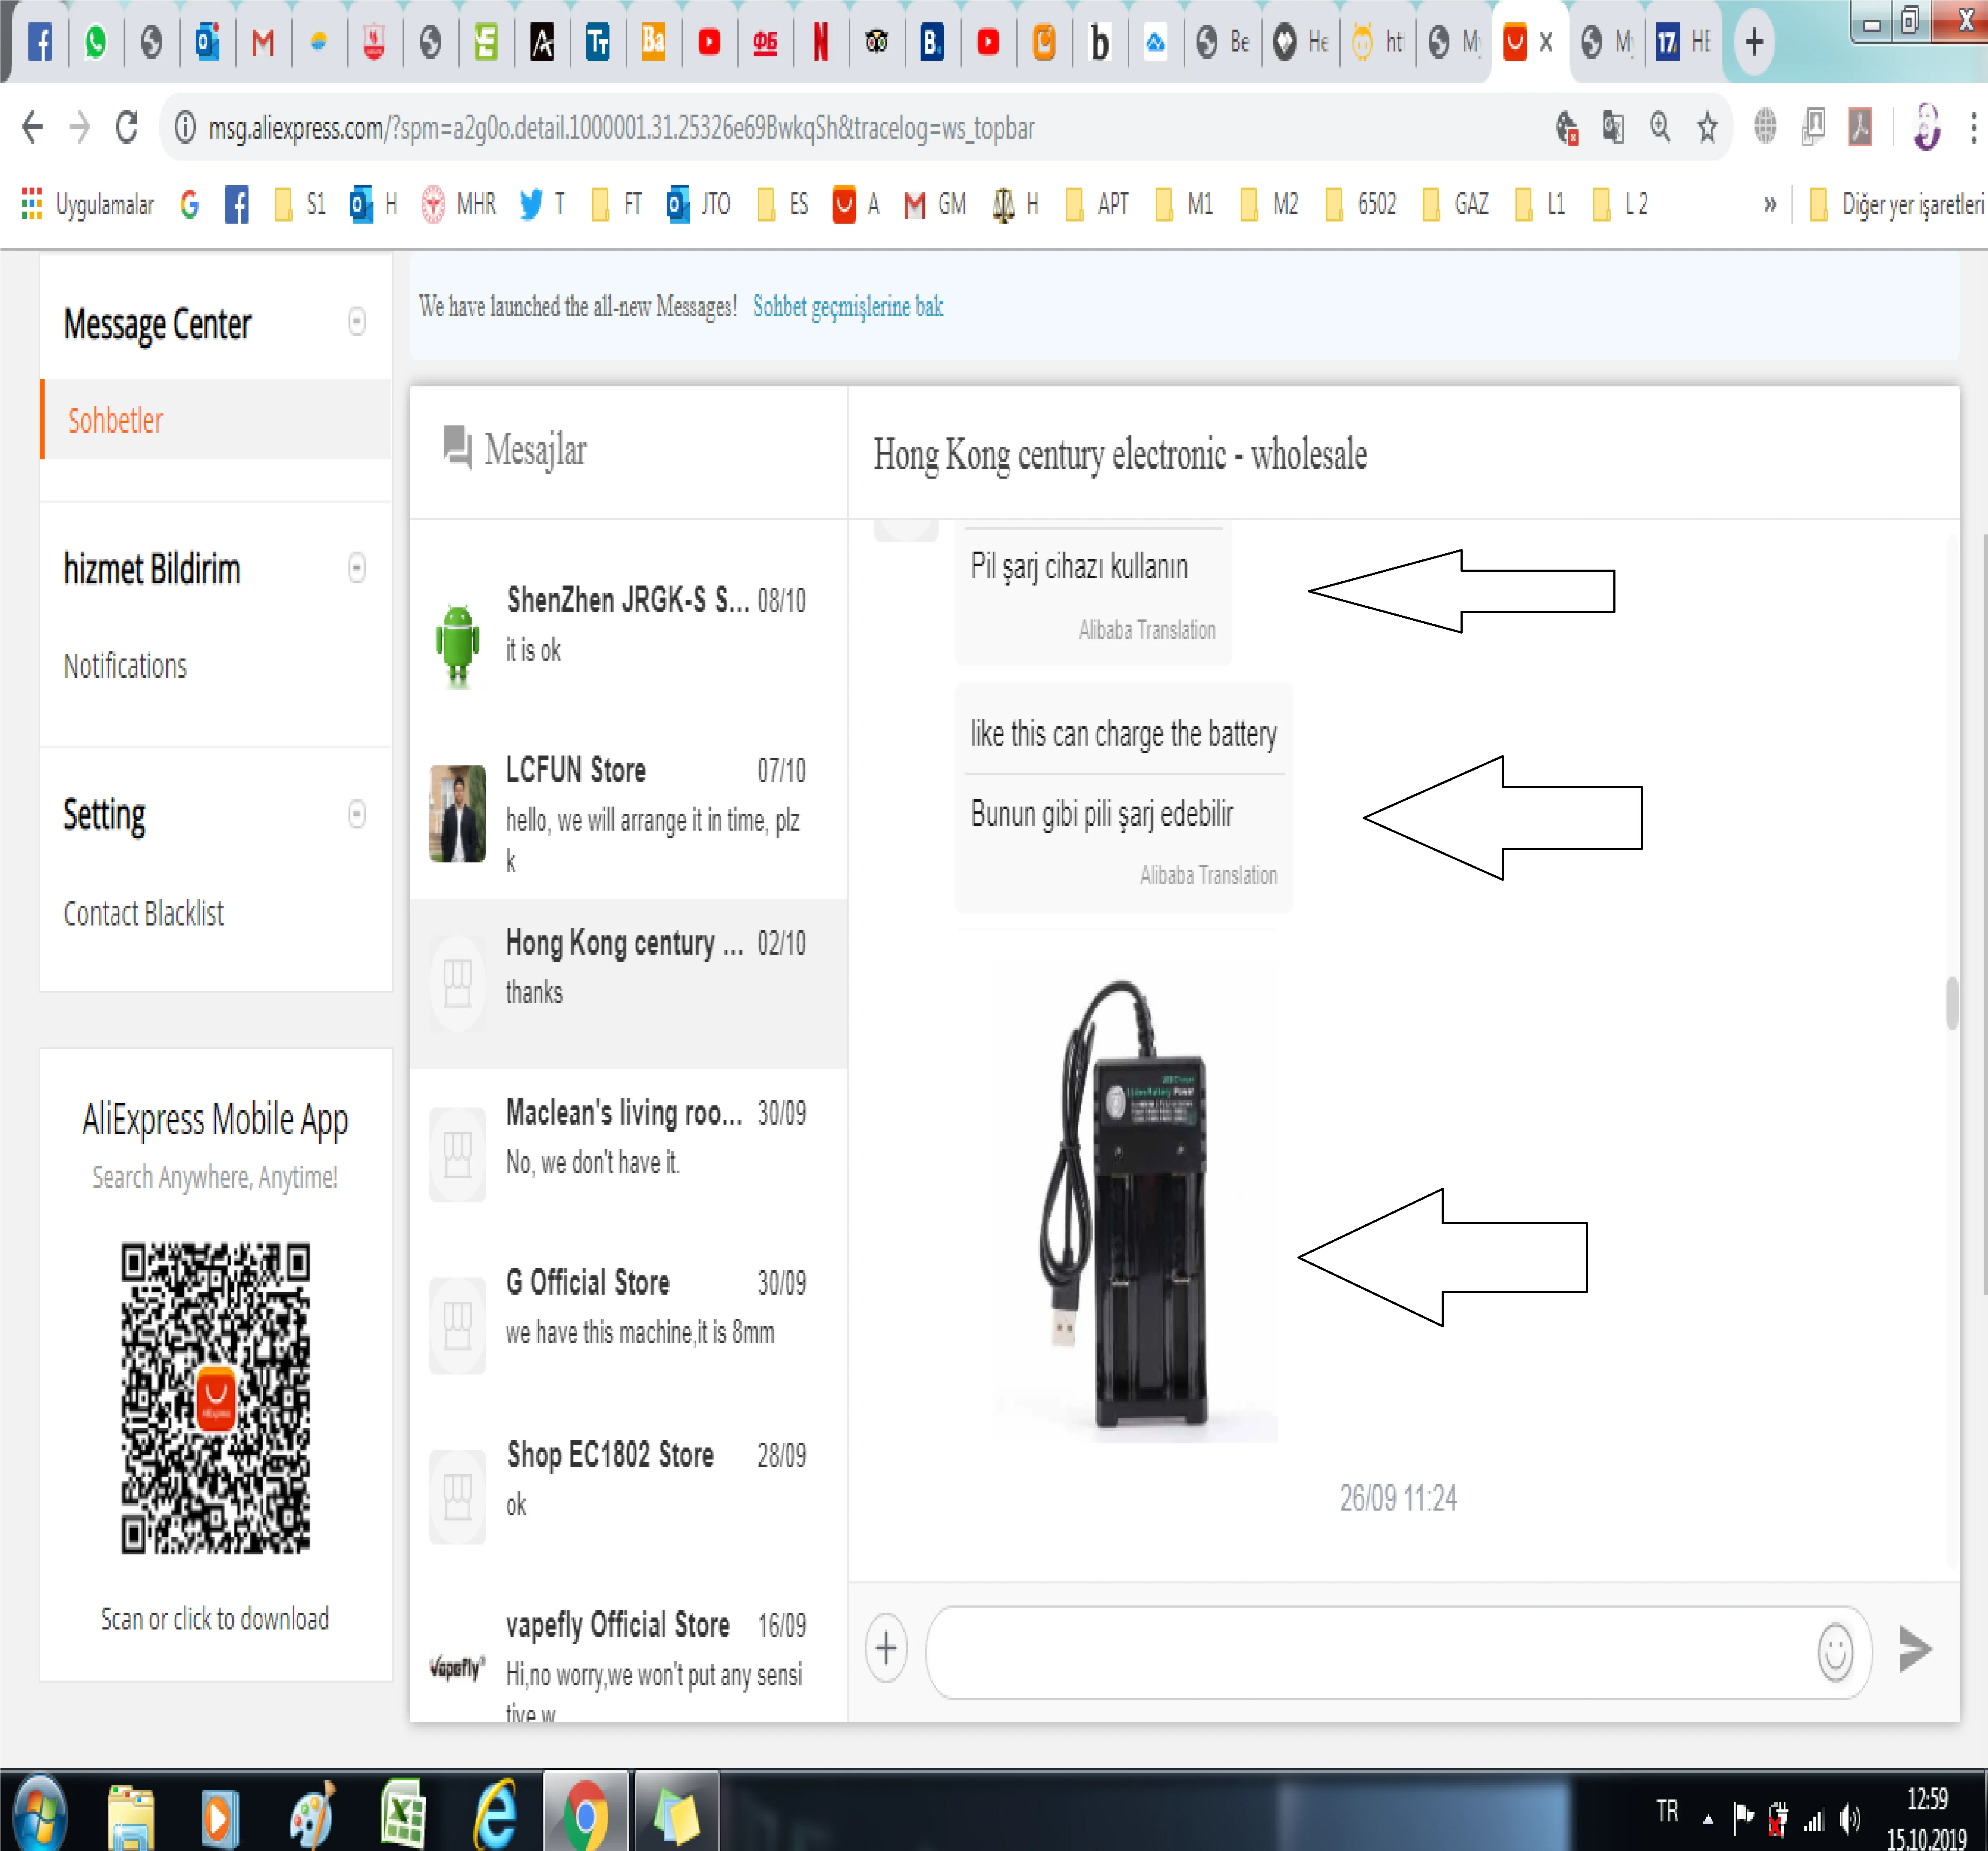This screenshot has width=1988, height=1851.
Task: Open the Google Translate extension icon
Action: (1613, 128)
